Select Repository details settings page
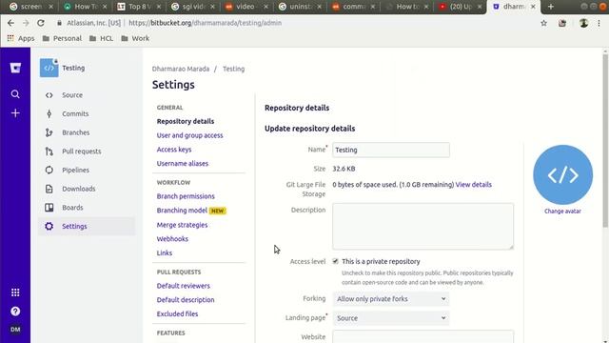This screenshot has width=609, height=343. pos(186,121)
